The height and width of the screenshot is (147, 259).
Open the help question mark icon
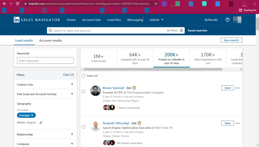(x=227, y=20)
